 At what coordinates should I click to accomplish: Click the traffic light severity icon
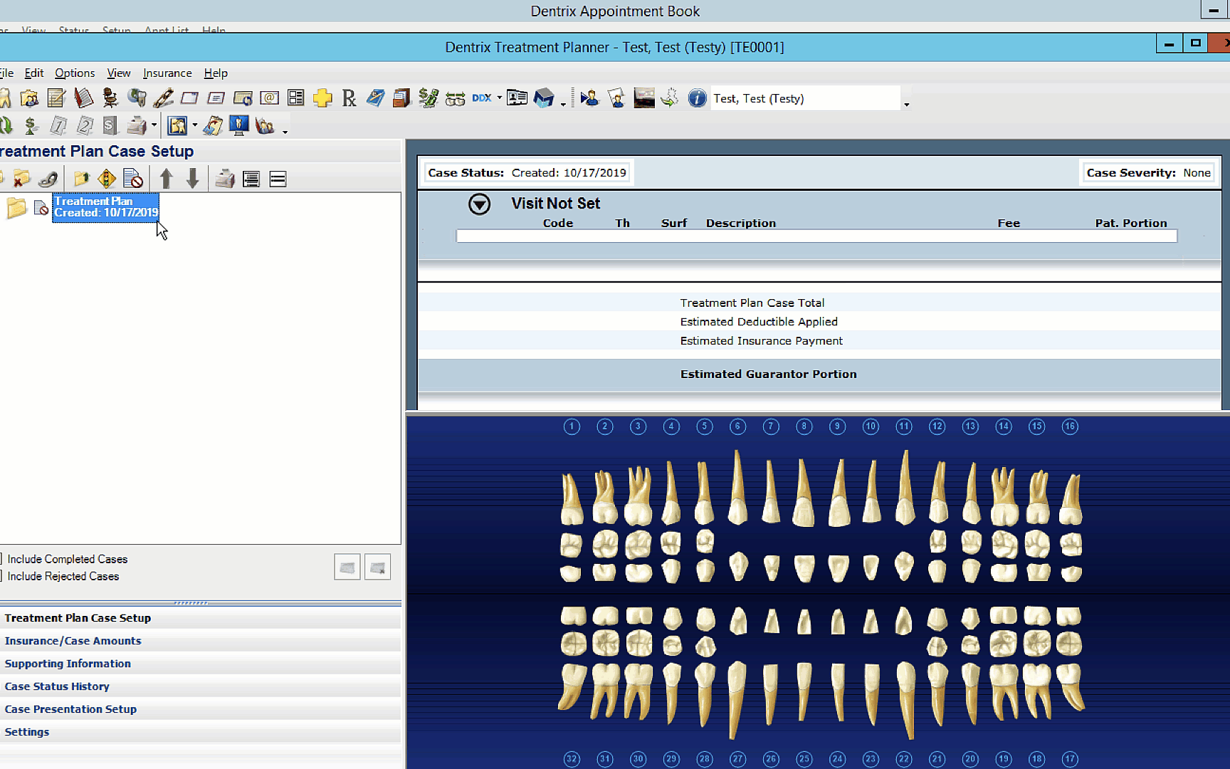[x=107, y=179]
